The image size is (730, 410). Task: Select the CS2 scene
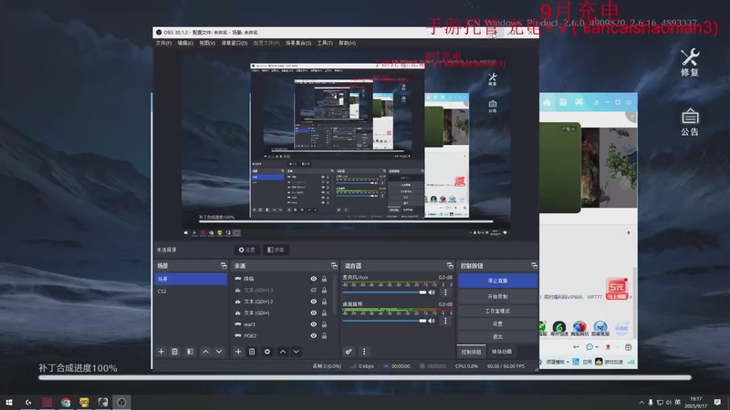(191, 292)
